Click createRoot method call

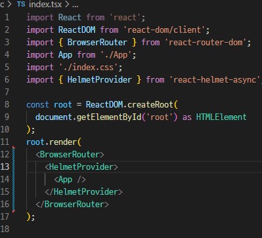pyautogui.click(x=150, y=105)
